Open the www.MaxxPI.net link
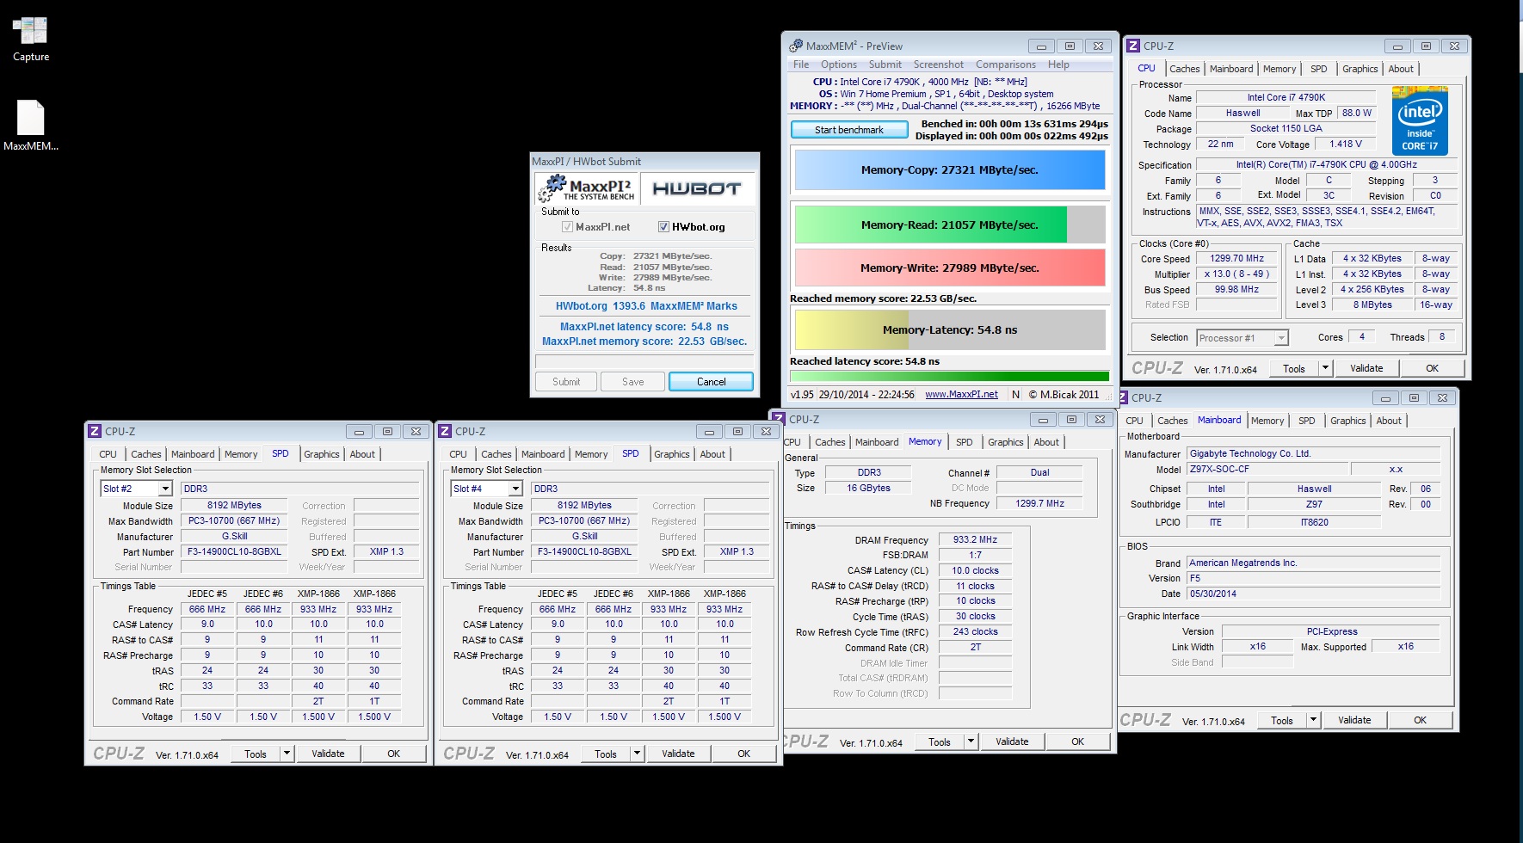The width and height of the screenshot is (1523, 843). coord(961,395)
